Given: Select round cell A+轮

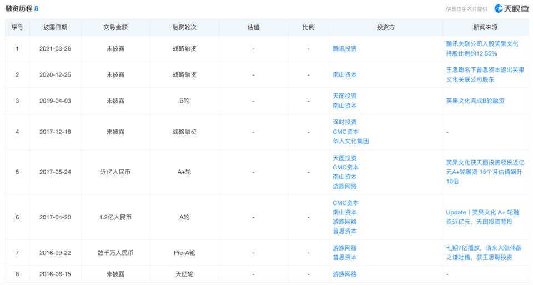Looking at the screenshot, I should 184,172.
